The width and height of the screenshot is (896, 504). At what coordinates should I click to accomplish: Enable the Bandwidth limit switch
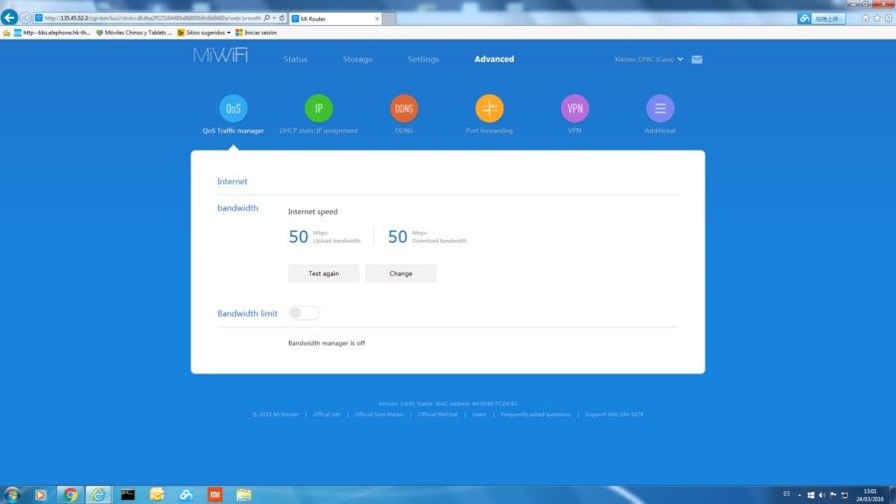tap(303, 313)
